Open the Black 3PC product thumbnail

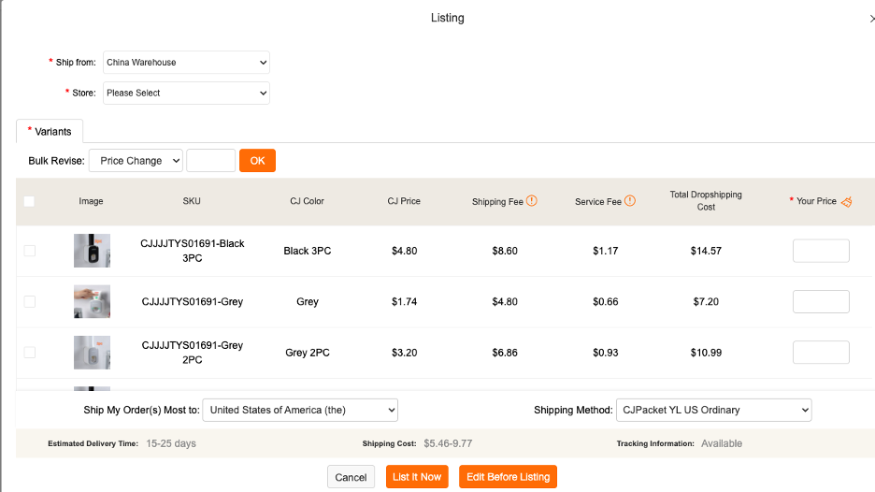click(x=92, y=251)
